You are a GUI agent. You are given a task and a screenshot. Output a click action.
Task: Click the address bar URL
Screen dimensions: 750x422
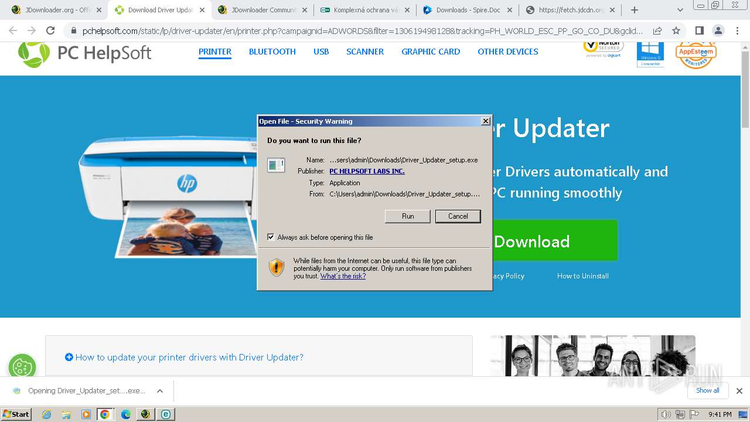(363, 31)
